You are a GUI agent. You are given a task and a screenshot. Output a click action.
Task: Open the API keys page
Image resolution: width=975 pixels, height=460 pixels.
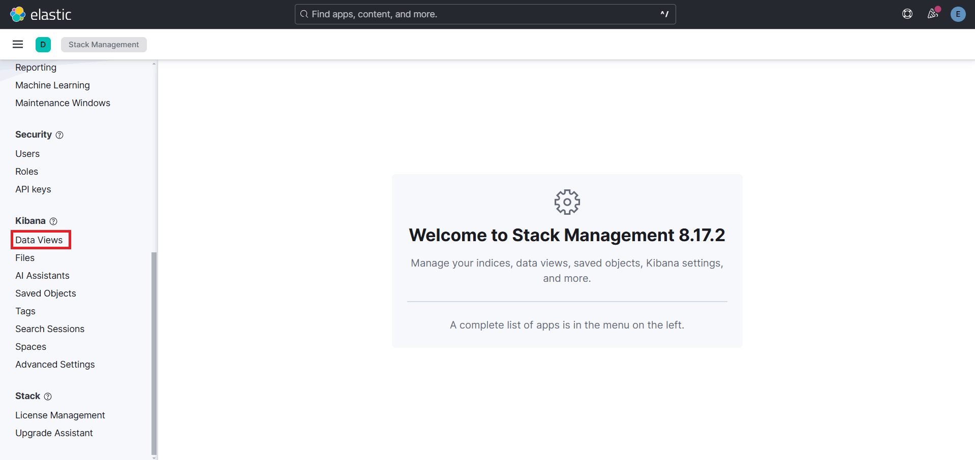pyautogui.click(x=33, y=189)
